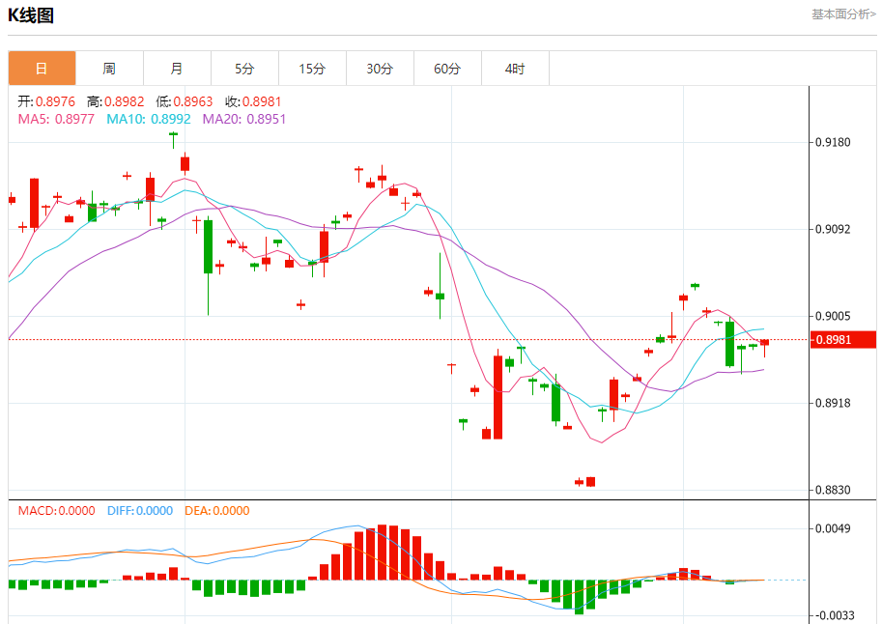
Task: Click the MACD value label
Action: [x=56, y=511]
